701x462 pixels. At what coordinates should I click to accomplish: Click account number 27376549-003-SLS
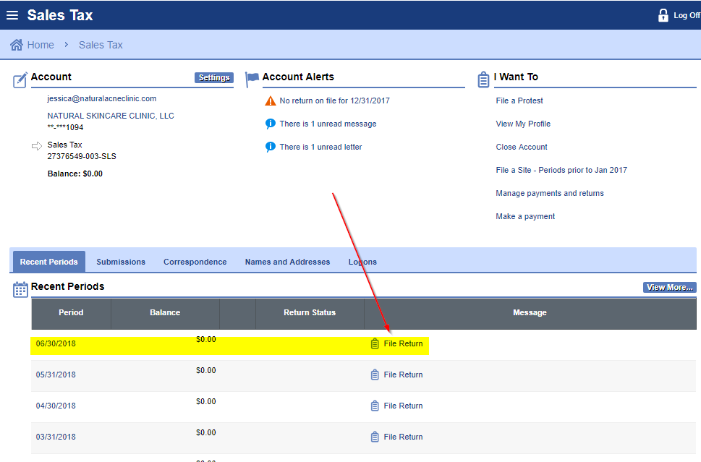pyautogui.click(x=82, y=156)
